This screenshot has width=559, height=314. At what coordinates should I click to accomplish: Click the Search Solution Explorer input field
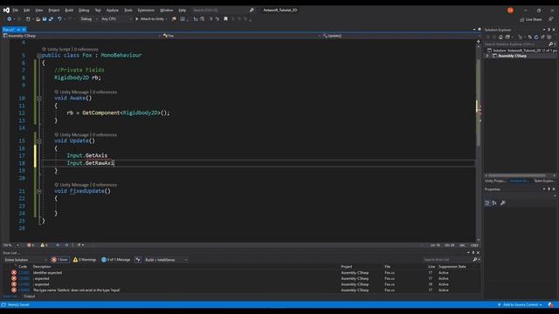516,44
